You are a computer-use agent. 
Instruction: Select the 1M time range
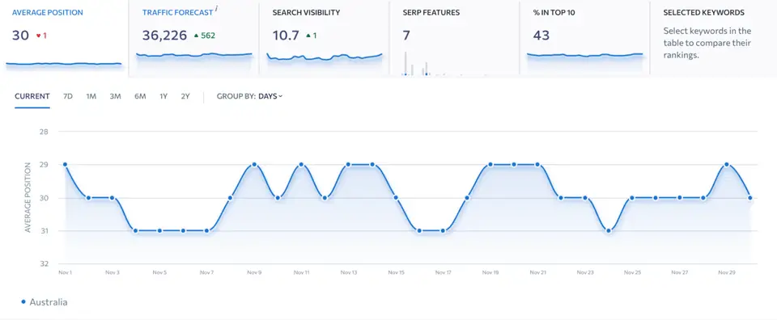click(91, 96)
